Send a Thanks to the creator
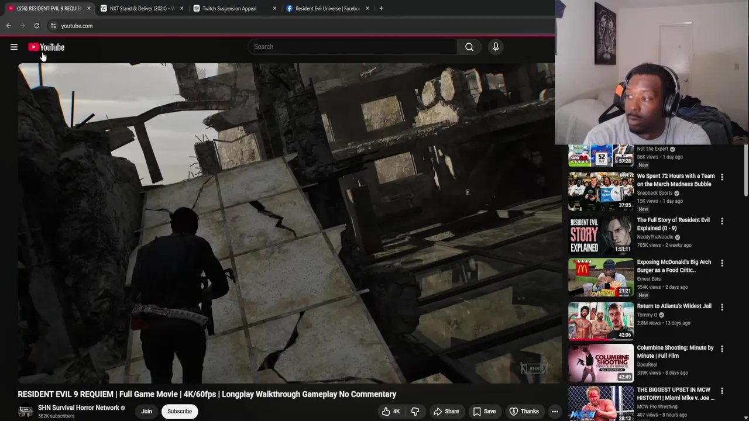 tap(524, 411)
